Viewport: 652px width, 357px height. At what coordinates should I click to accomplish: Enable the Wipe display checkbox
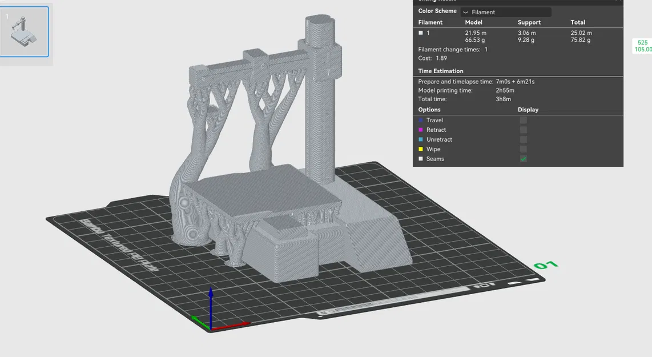523,149
